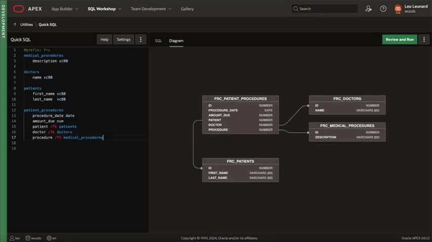This screenshot has width=432, height=242.
Task: Switch to the SQL tab
Action: 158,40
